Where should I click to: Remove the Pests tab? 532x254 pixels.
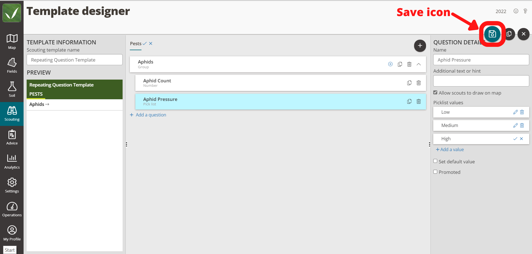[151, 44]
